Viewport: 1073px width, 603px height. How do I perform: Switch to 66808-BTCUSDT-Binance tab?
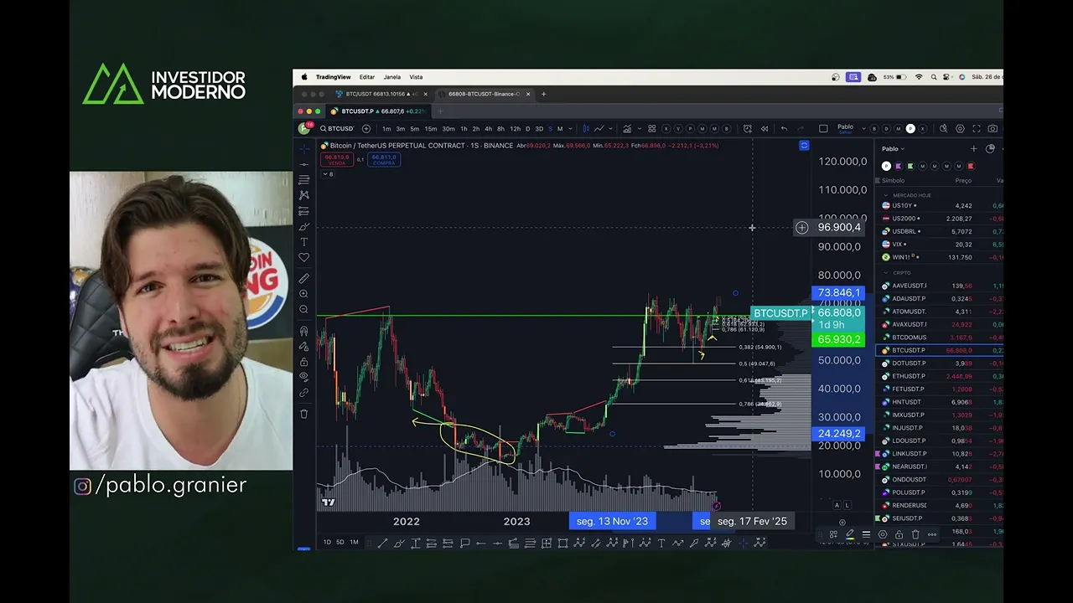[x=485, y=94]
